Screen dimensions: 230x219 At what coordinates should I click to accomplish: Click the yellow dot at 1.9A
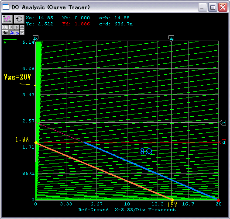[x=36, y=143]
